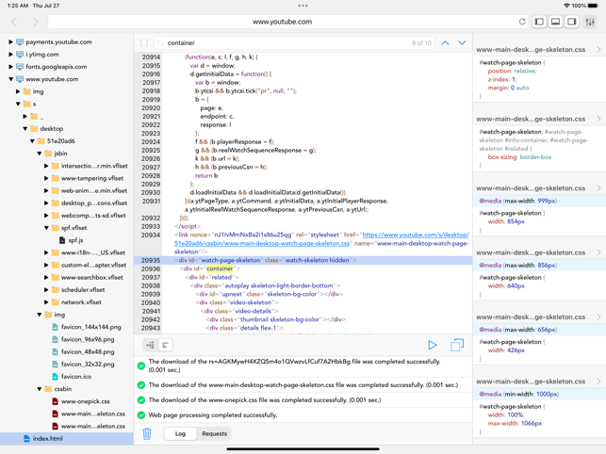Open the settings sliders icon
The image size is (606, 454).
point(590,22)
